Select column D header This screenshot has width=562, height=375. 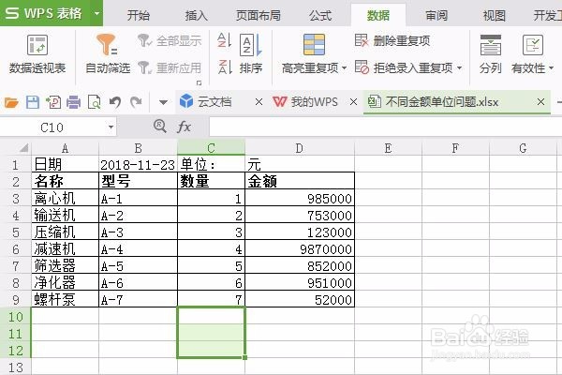[300, 148]
